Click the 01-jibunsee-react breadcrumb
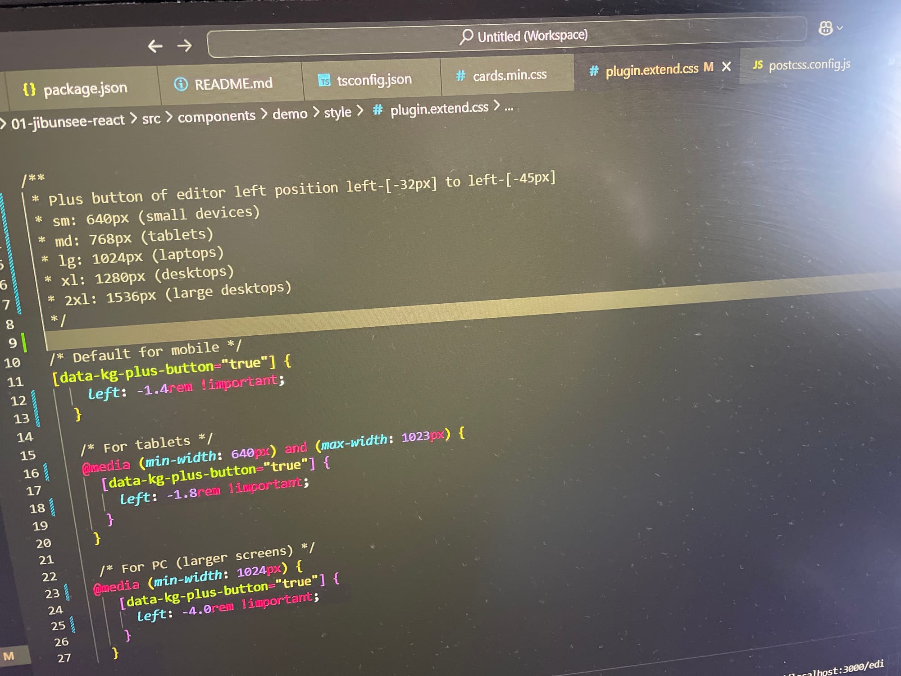The height and width of the screenshot is (676, 901). (x=68, y=122)
